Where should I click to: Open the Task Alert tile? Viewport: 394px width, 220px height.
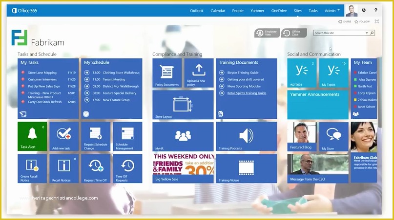pyautogui.click(x=32, y=136)
